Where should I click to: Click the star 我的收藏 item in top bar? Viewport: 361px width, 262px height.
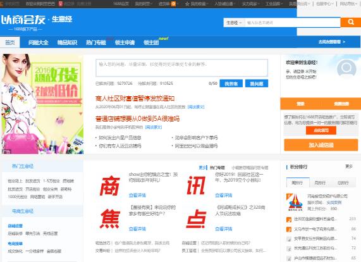(x=197, y=4)
